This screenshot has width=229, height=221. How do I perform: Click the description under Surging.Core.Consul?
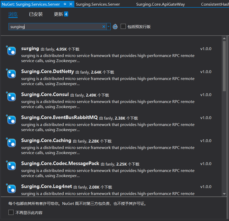tap(108, 104)
